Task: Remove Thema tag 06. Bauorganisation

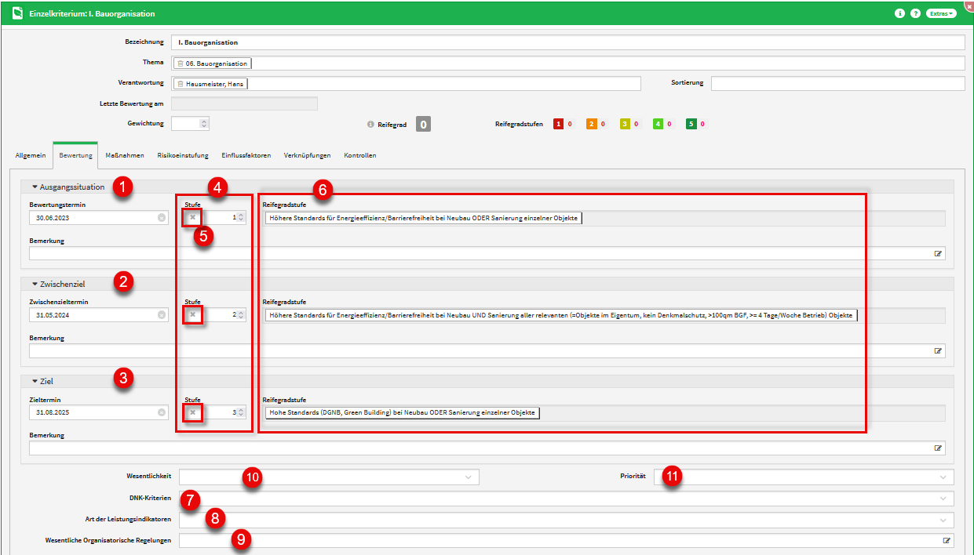Action: tap(181, 63)
